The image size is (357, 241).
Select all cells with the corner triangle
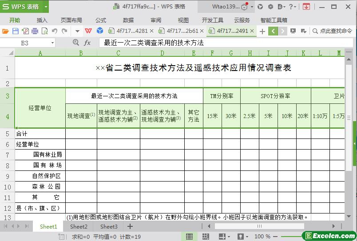coord(11,53)
